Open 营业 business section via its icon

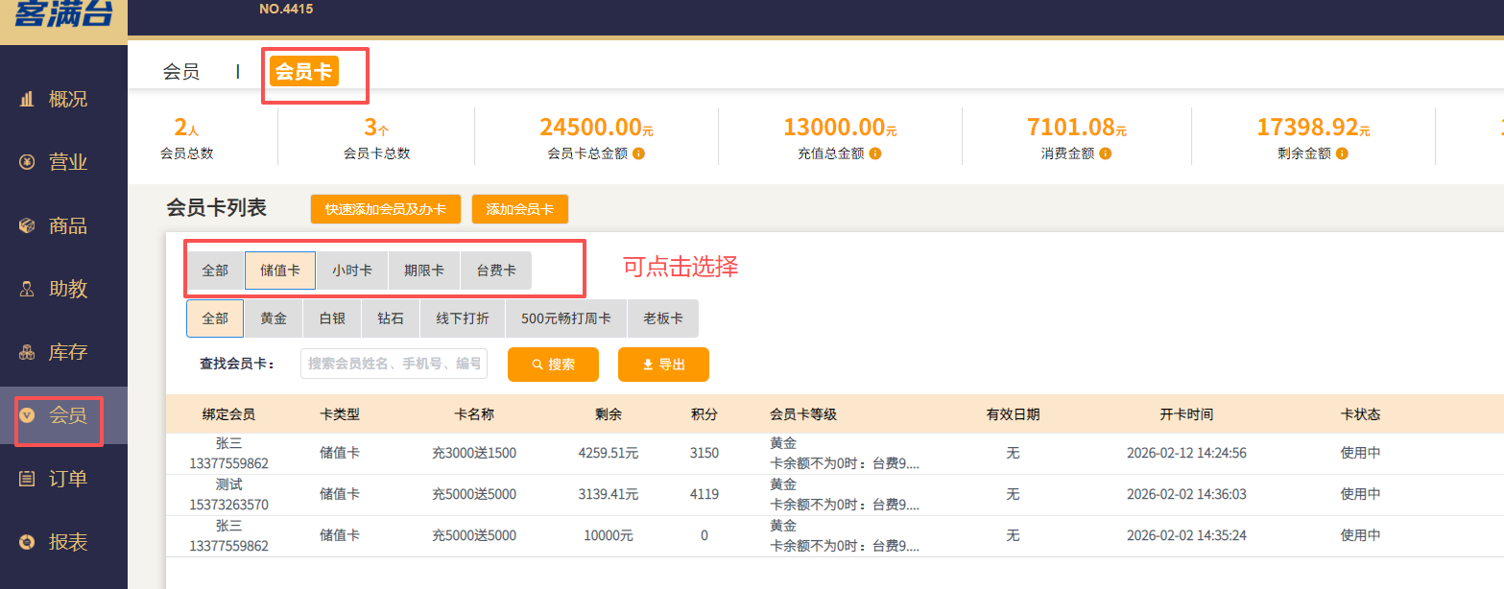click(x=27, y=162)
